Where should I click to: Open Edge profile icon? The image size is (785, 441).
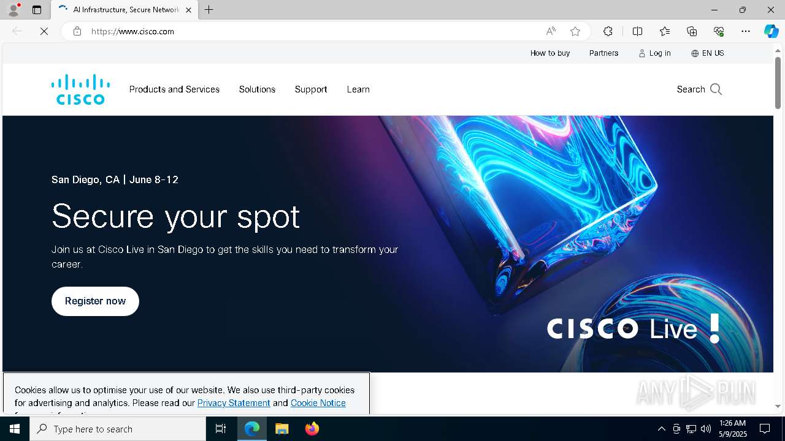point(13,10)
